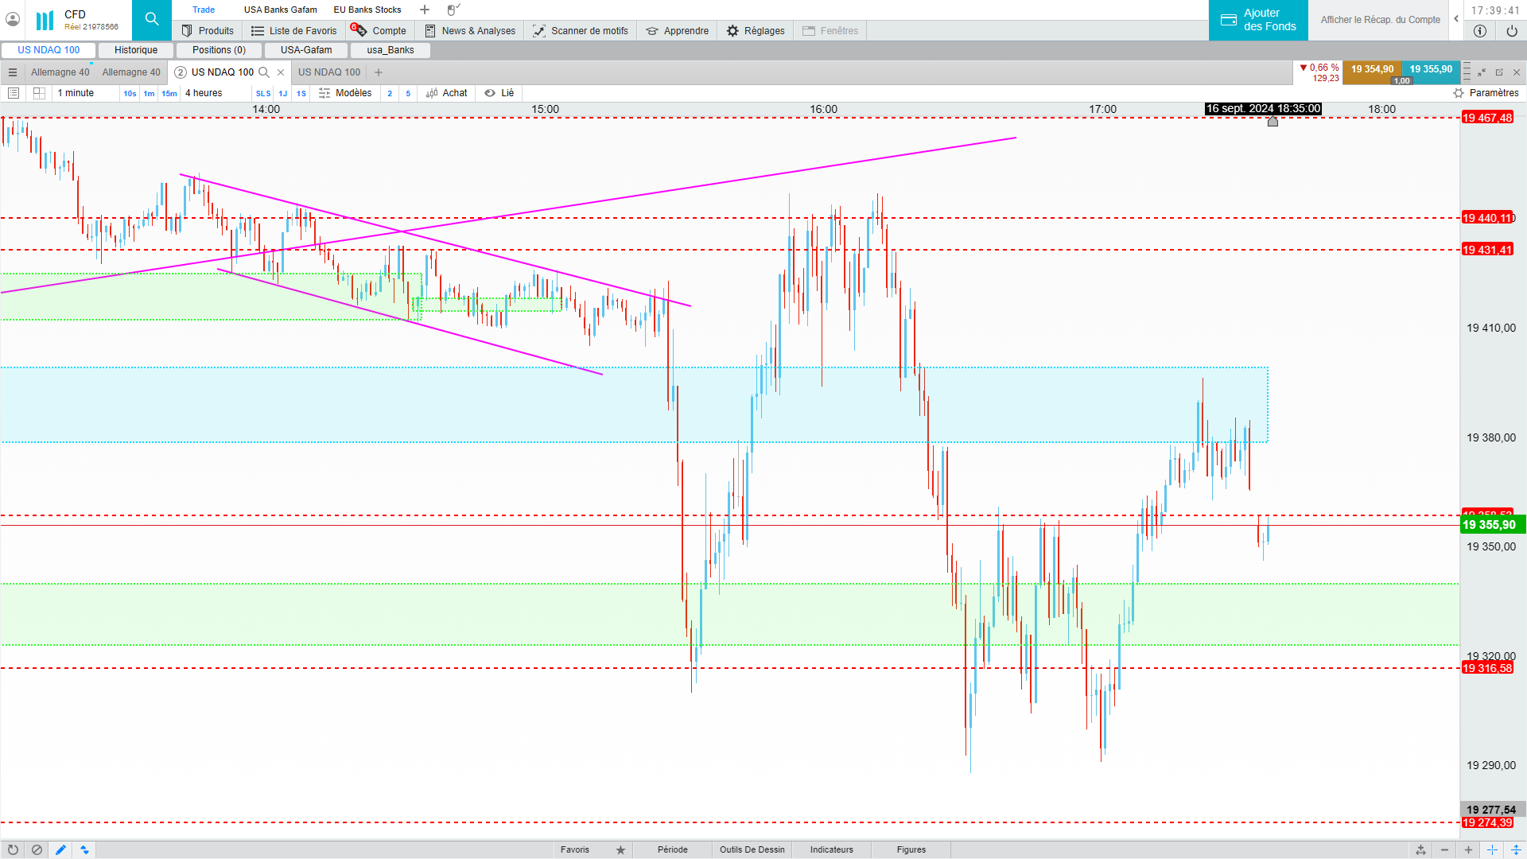Click the 16 sept. 2024 time marker
The height and width of the screenshot is (859, 1527).
pyautogui.click(x=1263, y=109)
